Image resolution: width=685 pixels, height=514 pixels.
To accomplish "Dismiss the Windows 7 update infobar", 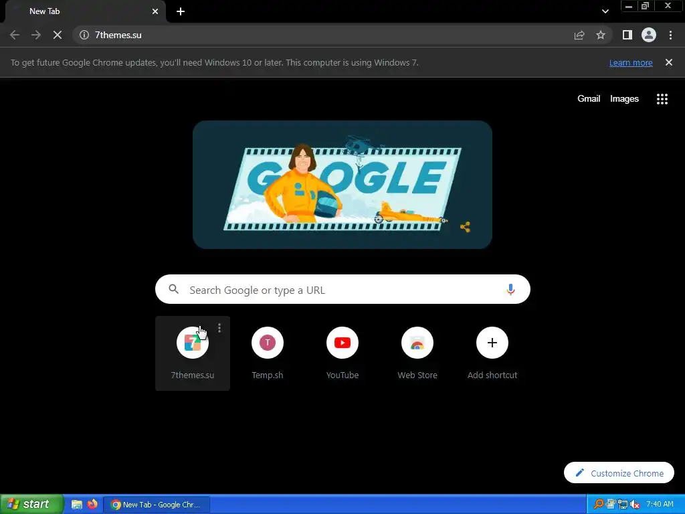I will (x=669, y=62).
